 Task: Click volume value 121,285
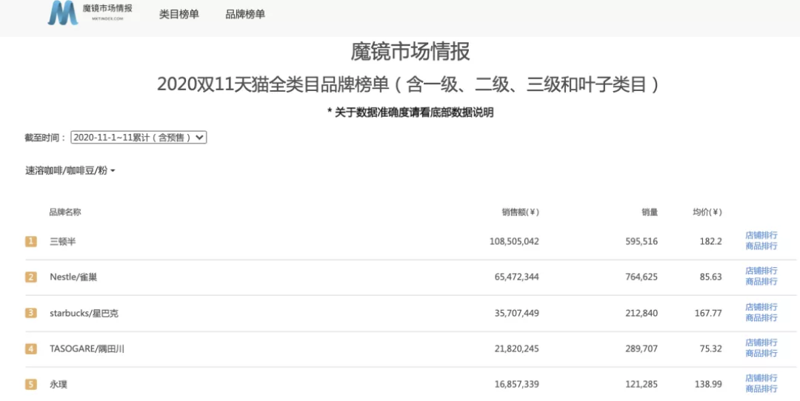pyautogui.click(x=641, y=384)
